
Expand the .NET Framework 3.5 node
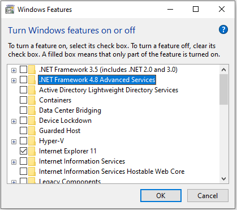(x=14, y=71)
